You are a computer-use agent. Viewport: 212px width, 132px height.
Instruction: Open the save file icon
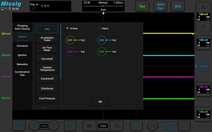pyautogui.click(x=70, y=126)
